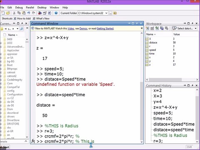Screen dimensions: 200x150
Task: Click the Start button
Action: [x=5, y=147]
